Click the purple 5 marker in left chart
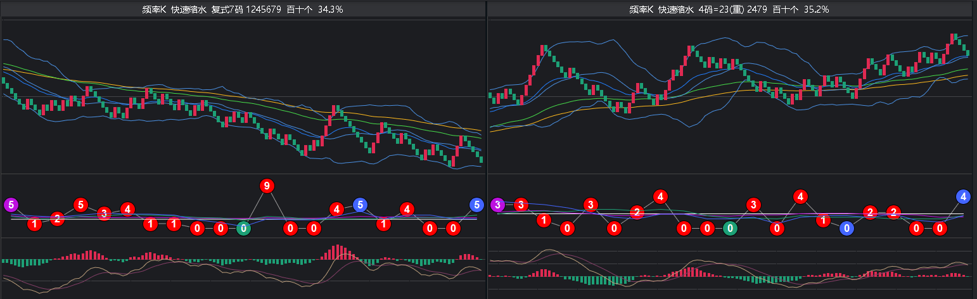The height and width of the screenshot is (299, 977). [11, 205]
